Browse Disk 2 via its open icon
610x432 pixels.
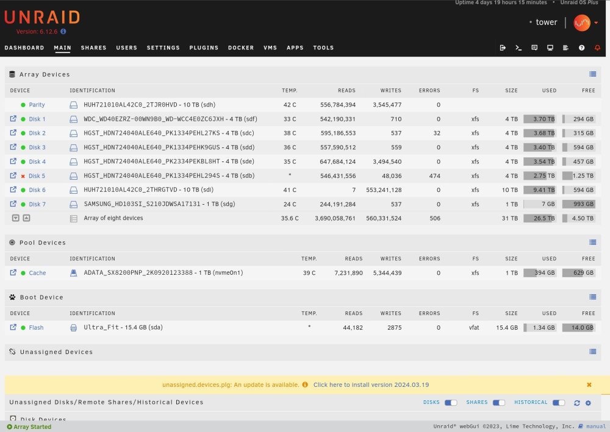coord(13,132)
